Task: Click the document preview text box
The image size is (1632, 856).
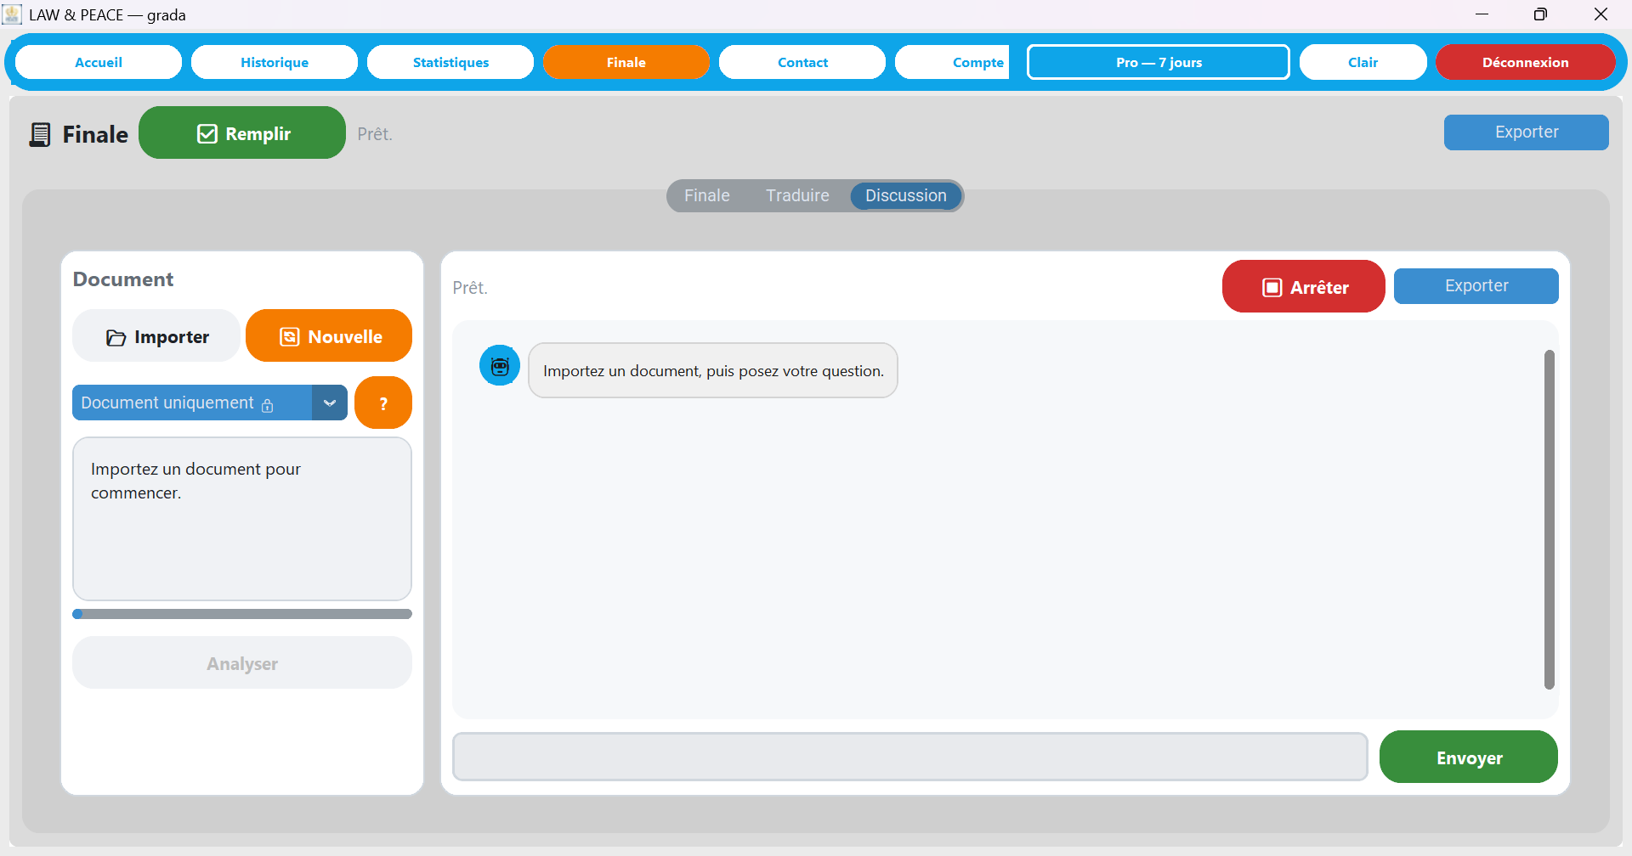Action: (242, 519)
